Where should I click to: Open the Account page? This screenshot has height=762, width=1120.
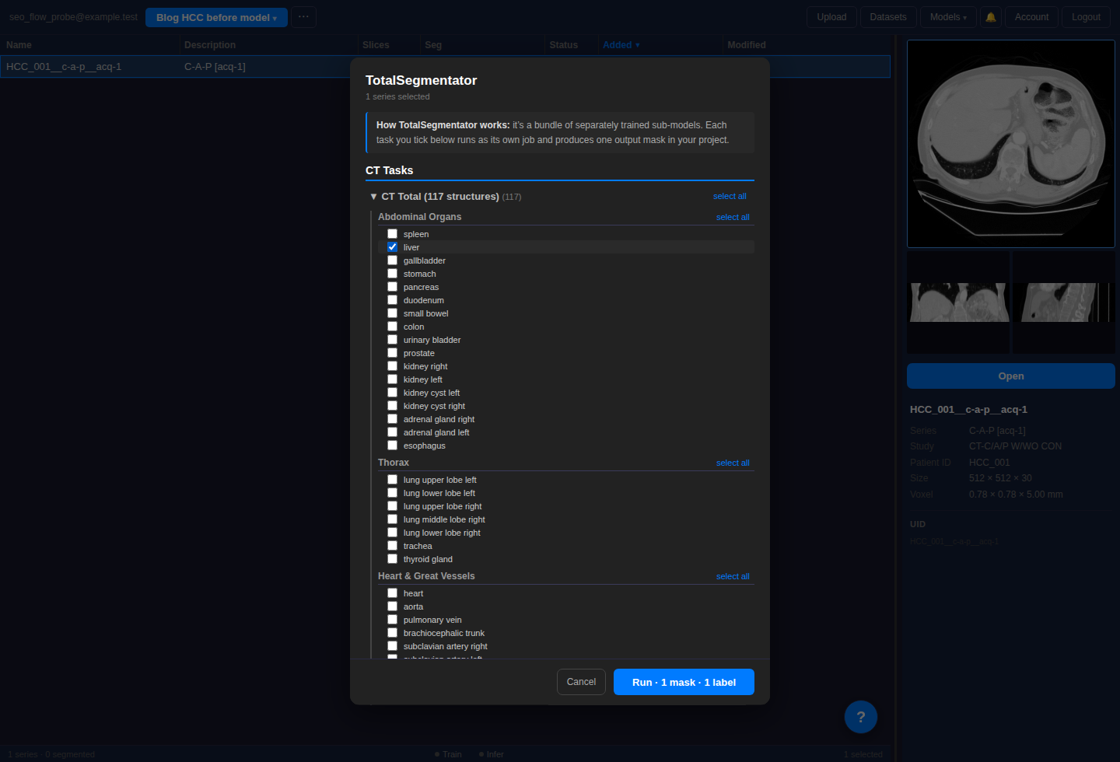(1031, 17)
